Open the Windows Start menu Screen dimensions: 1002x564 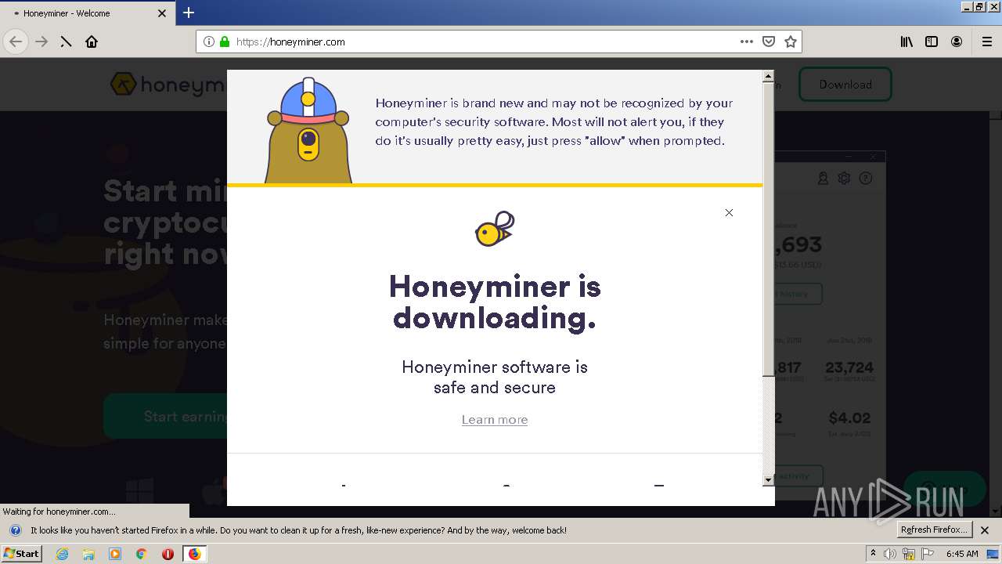(x=22, y=553)
